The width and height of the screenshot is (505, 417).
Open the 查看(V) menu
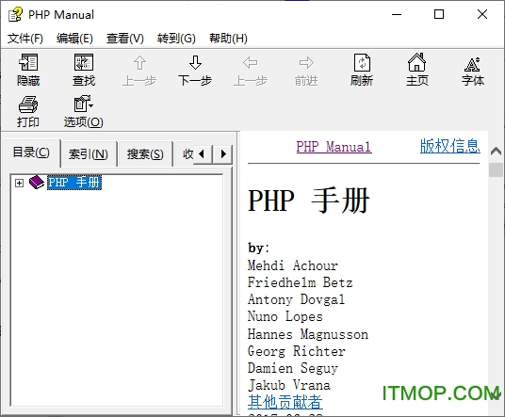coord(125,39)
